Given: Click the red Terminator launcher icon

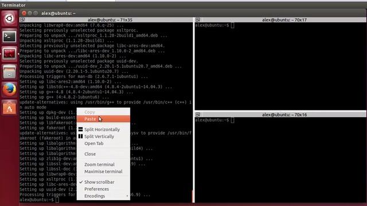Looking at the screenshot, I should coord(9,54).
